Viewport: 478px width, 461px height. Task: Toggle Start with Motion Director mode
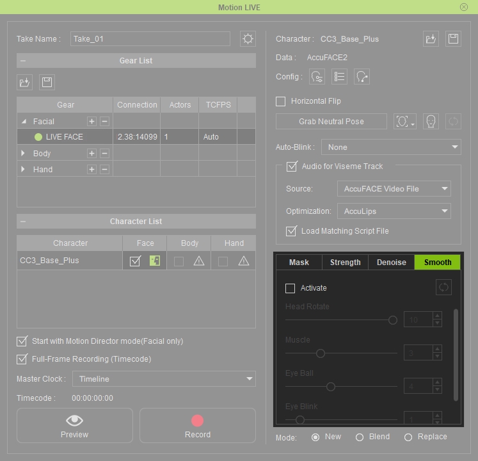click(22, 341)
